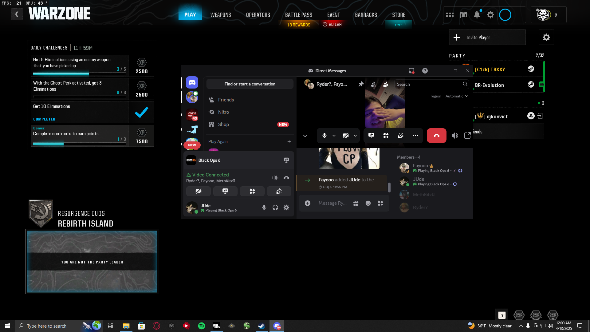This screenshot has height=332, width=590.
Task: Open soundboard from the call controls bar
Action: click(401, 136)
